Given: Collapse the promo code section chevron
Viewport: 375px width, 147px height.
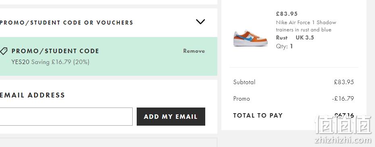Looking at the screenshot, I should tap(200, 22).
